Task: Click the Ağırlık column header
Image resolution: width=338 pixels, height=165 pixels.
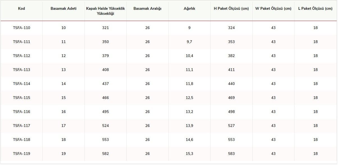Action: click(x=189, y=9)
